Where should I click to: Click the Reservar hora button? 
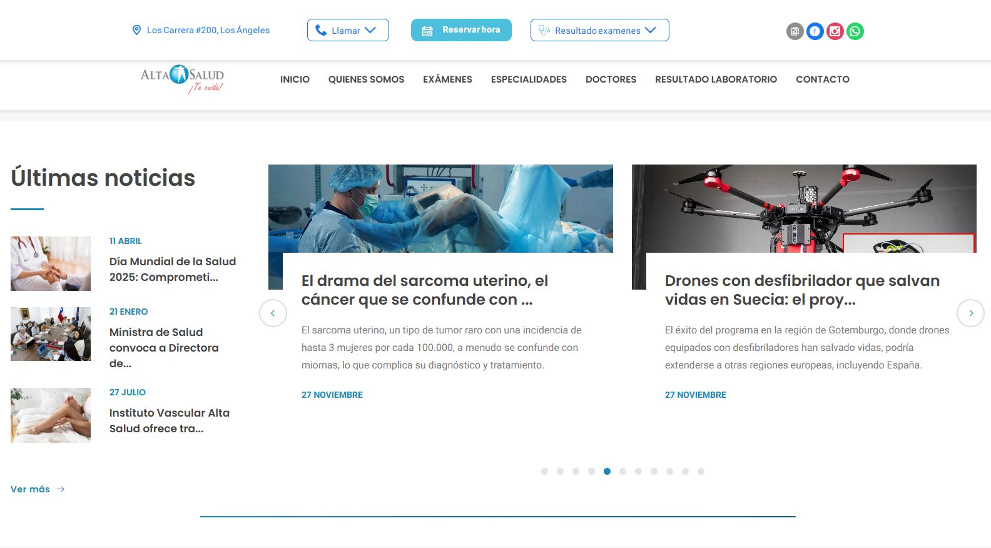(x=461, y=30)
